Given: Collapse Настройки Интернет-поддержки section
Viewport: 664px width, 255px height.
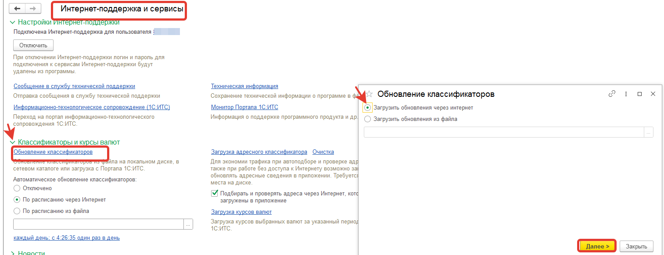Looking at the screenshot, I should (x=12, y=22).
